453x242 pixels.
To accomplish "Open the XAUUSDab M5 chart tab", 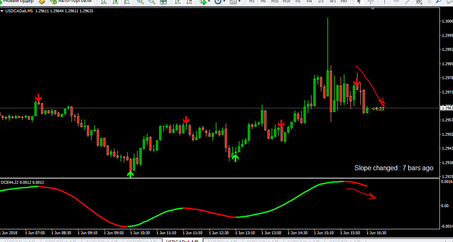I will [345, 240].
